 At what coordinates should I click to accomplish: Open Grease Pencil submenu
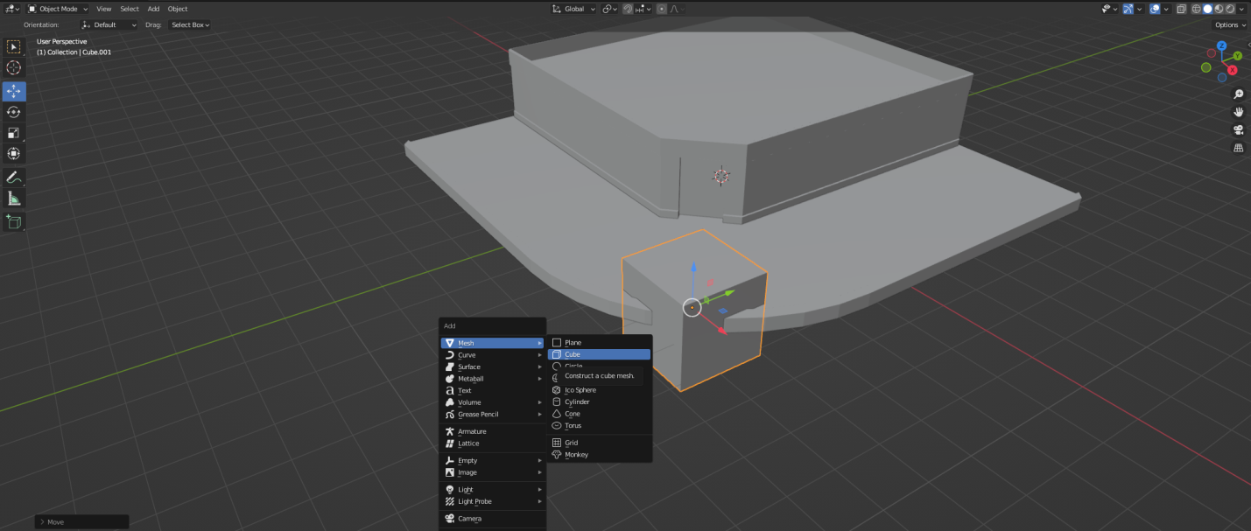(x=493, y=415)
